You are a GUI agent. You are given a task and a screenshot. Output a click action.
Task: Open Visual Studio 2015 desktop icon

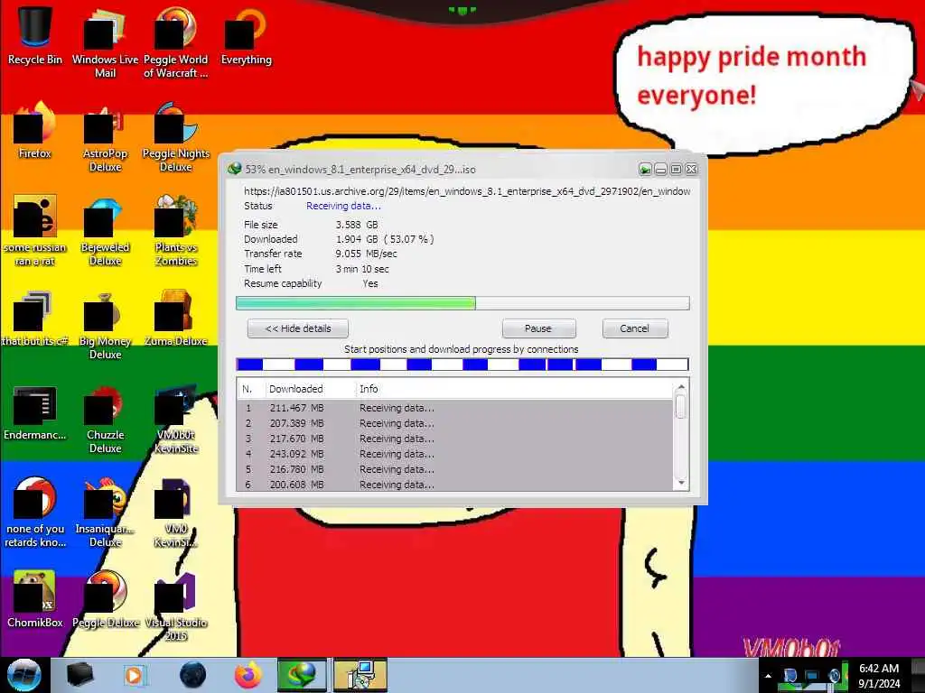175,606
